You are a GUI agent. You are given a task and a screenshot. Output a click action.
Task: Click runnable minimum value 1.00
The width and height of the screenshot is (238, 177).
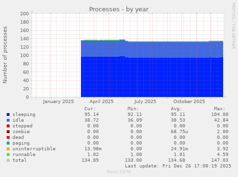point(136,155)
